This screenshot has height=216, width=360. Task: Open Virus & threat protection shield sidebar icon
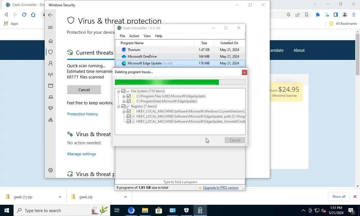point(51,52)
